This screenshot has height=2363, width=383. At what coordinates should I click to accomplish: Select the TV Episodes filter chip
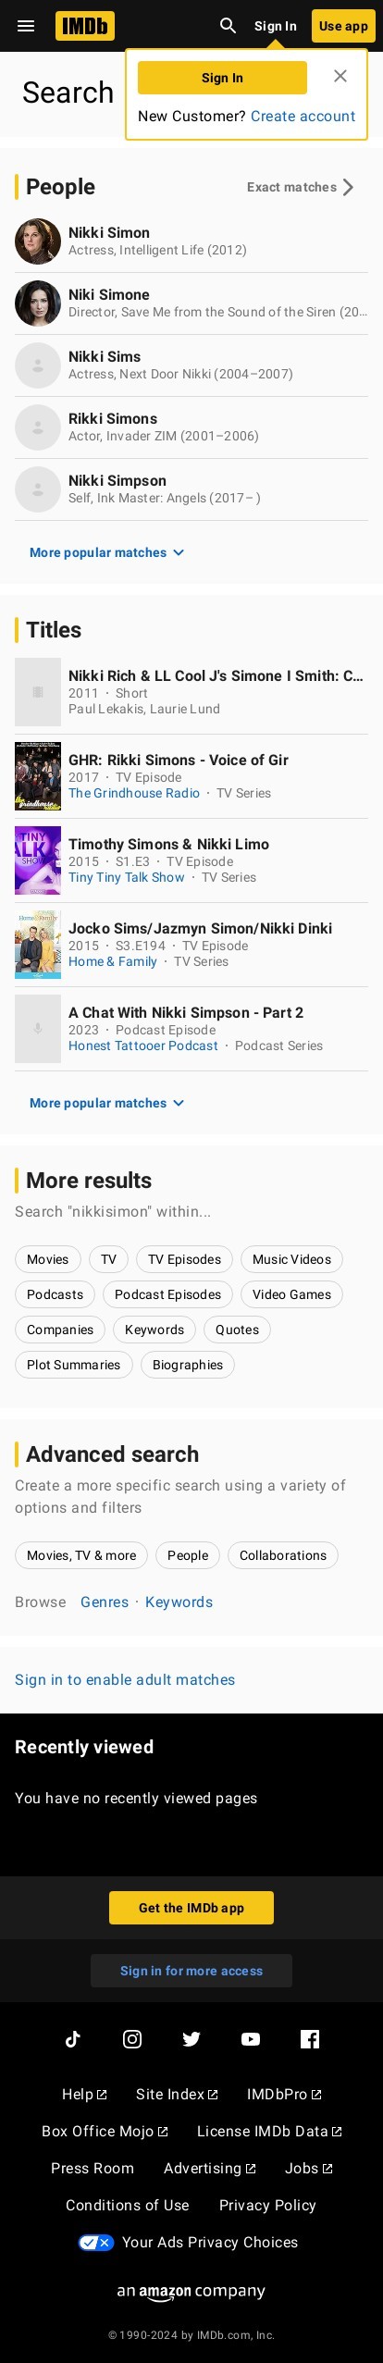point(184,1259)
